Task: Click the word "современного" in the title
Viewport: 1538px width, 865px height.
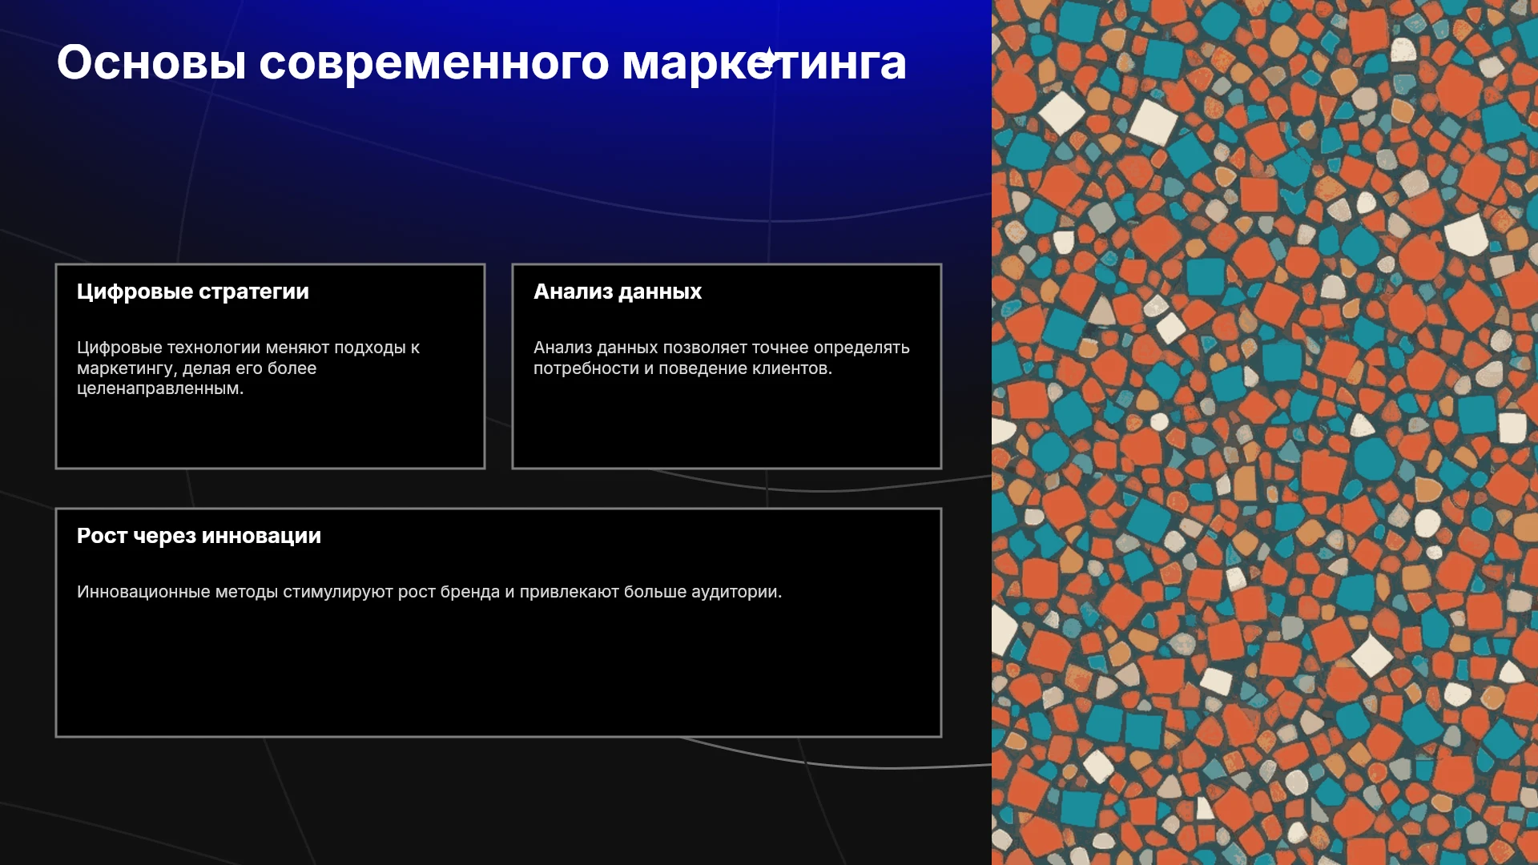Action: point(433,64)
